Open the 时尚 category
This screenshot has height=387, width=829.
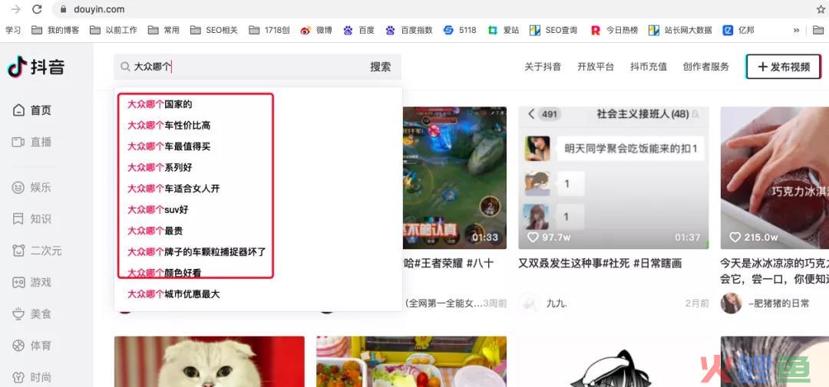32,377
